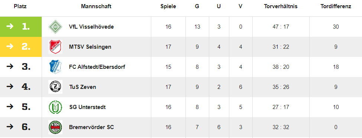
Task: Open SG Unterstedt team link
Action: (87, 107)
